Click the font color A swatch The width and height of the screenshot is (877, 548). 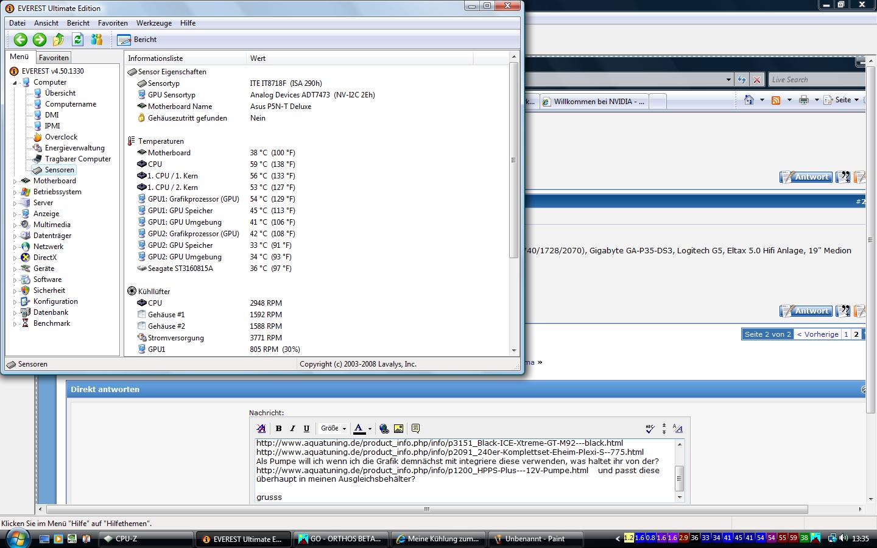pyautogui.click(x=359, y=429)
